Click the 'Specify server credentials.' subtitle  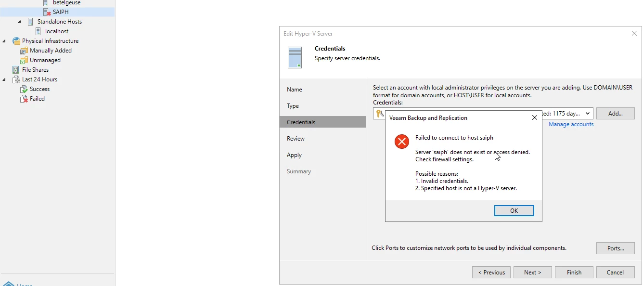pyautogui.click(x=347, y=58)
